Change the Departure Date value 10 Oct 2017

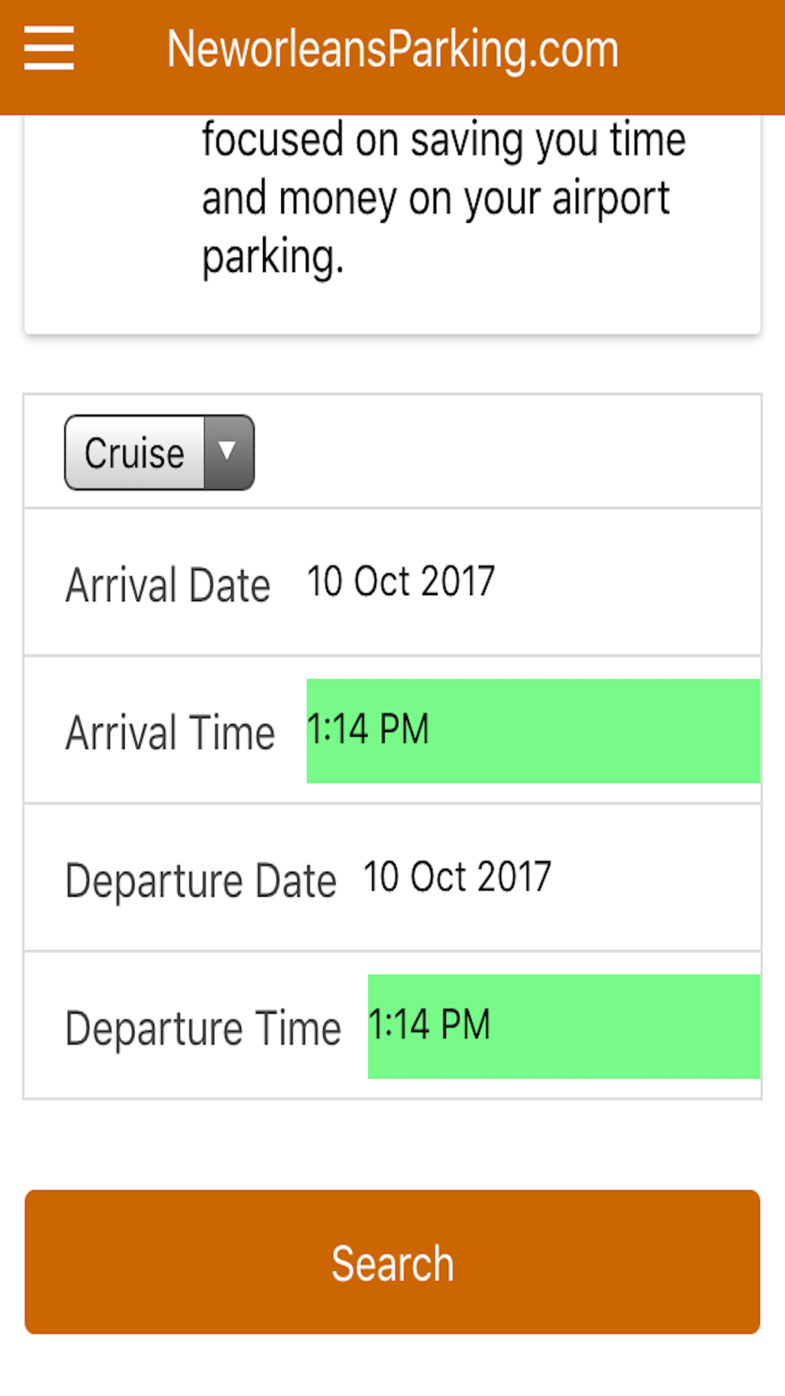pos(457,877)
